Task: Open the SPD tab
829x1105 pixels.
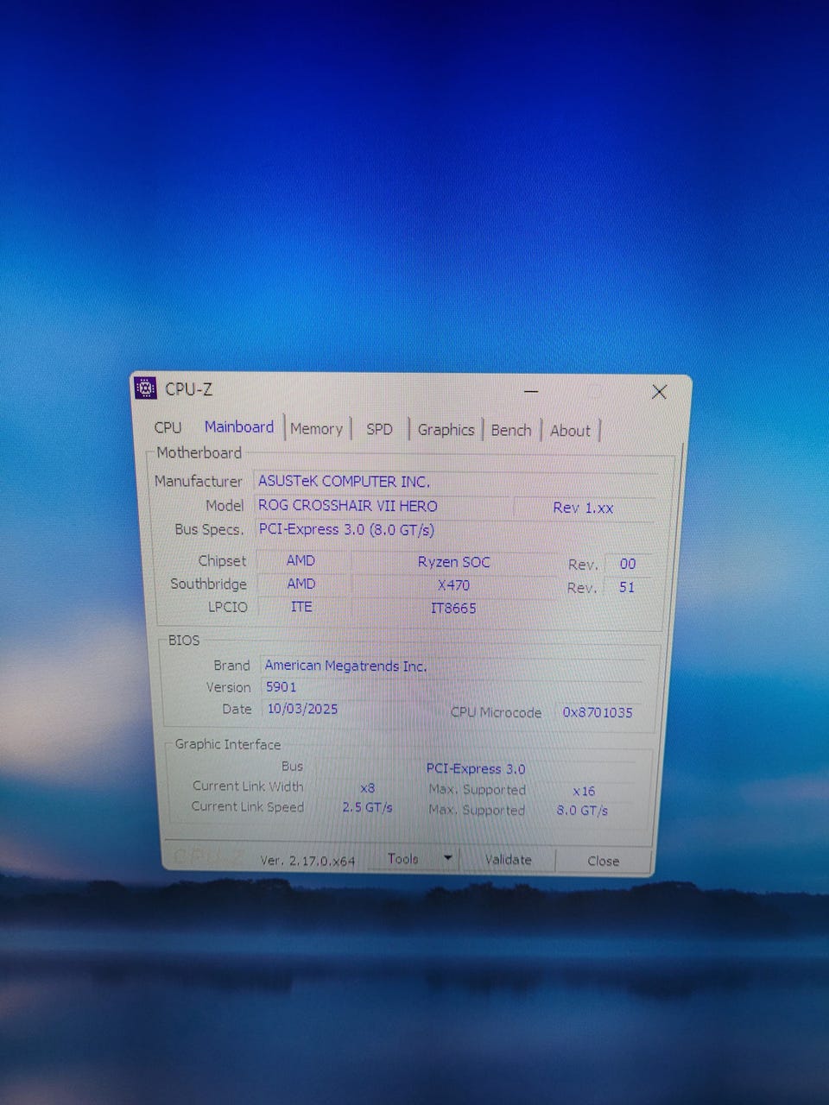Action: pyautogui.click(x=379, y=429)
